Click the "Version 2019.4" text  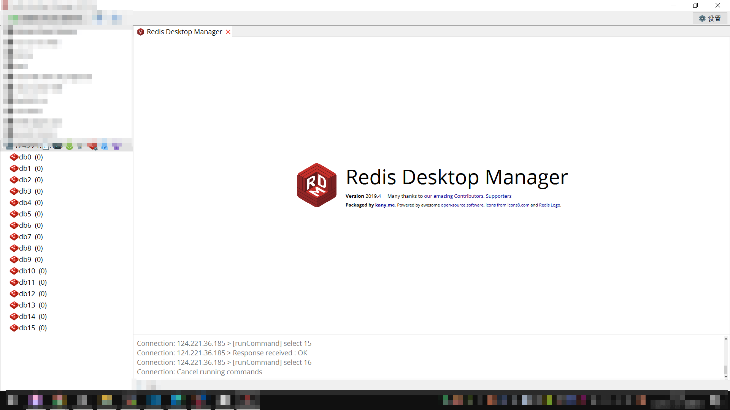point(363,196)
